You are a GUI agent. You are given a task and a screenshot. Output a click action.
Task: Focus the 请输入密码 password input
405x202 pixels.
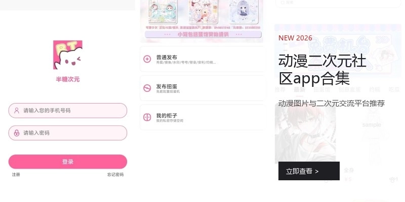click(x=68, y=133)
